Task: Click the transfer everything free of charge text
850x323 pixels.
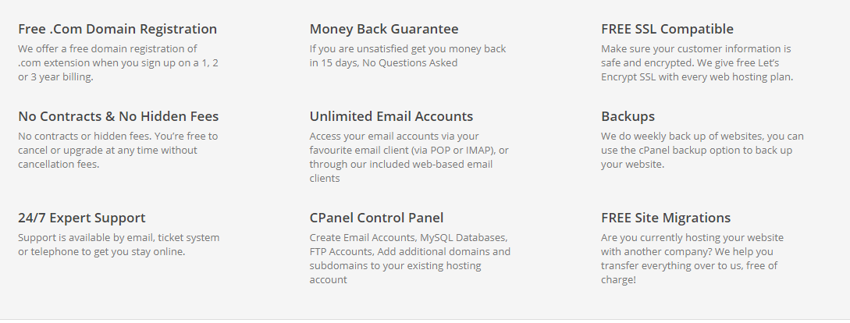Action: (692, 258)
